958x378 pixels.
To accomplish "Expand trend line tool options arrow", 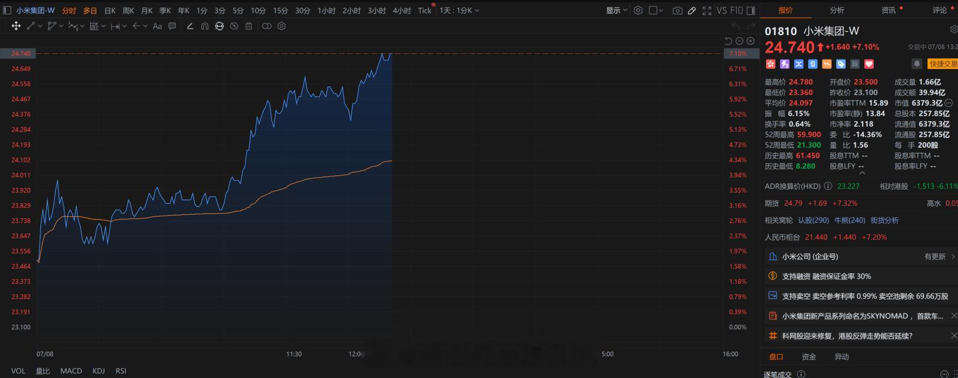I will (x=40, y=26).
